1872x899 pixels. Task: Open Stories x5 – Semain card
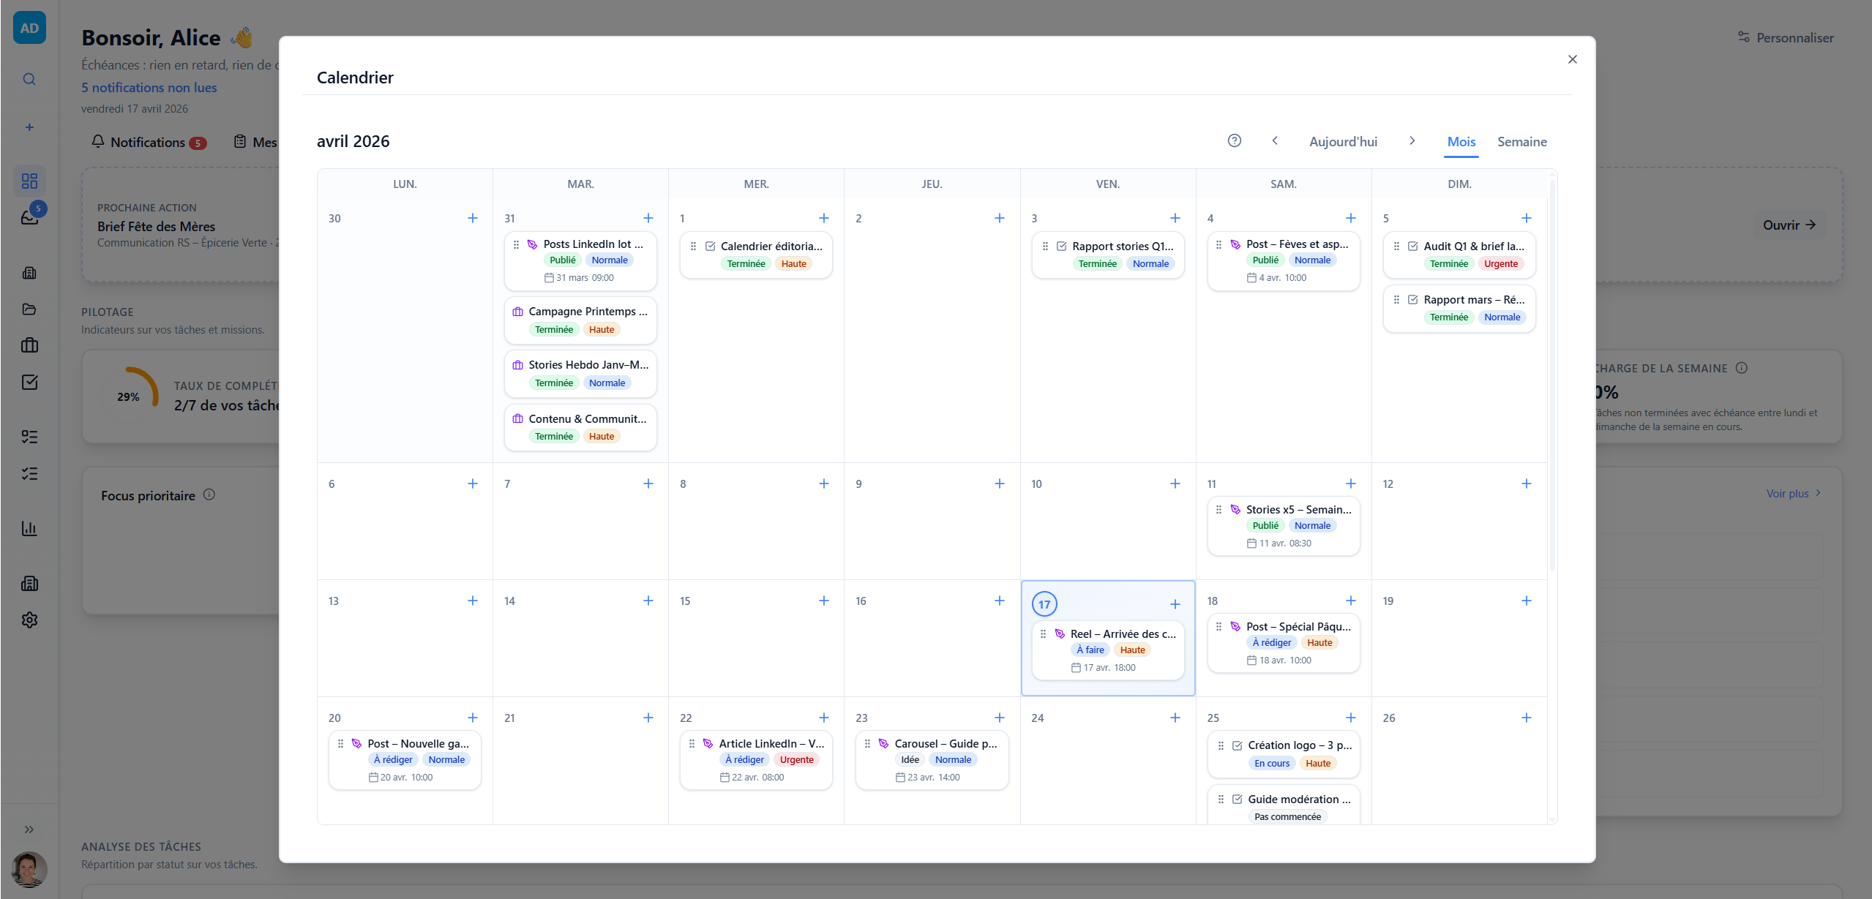pyautogui.click(x=1284, y=527)
